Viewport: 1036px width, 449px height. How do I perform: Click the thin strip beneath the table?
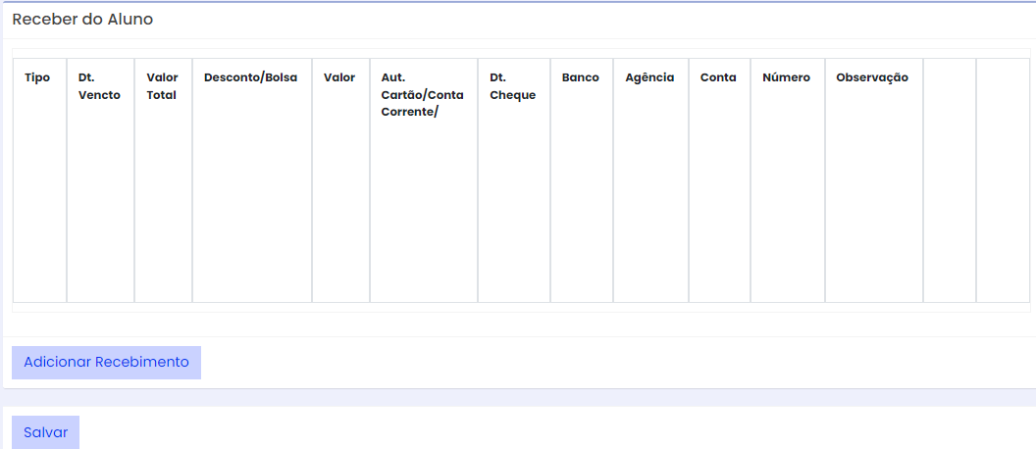pyautogui.click(x=520, y=308)
